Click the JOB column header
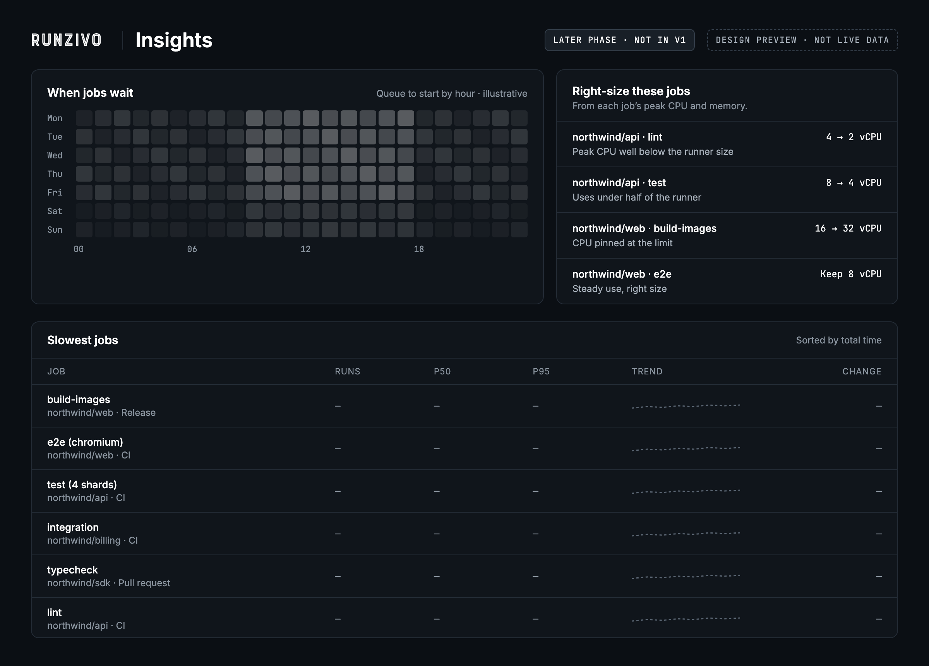 click(56, 371)
